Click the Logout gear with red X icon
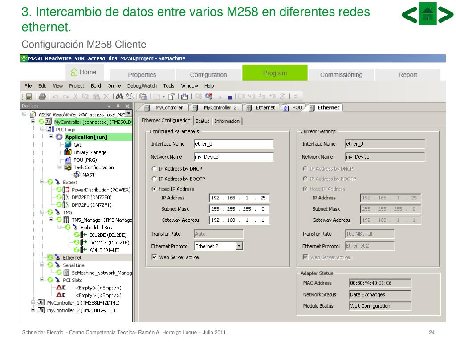 [208, 96]
